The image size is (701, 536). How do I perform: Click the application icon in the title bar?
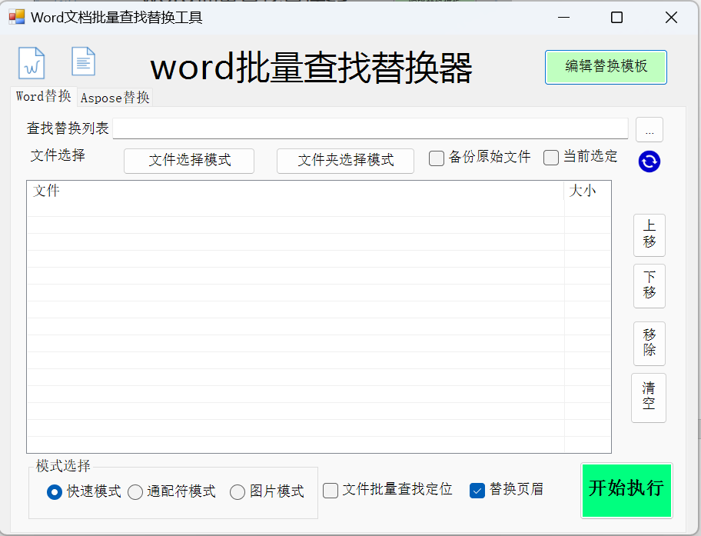(16, 16)
